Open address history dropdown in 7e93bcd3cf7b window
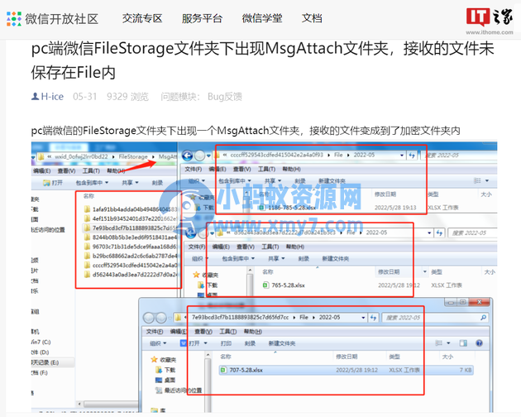521x417 pixels. 363,318
